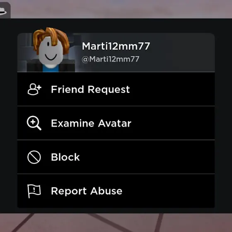The height and width of the screenshot is (232, 232).
Task: Select the Block text label
Action: point(65,157)
